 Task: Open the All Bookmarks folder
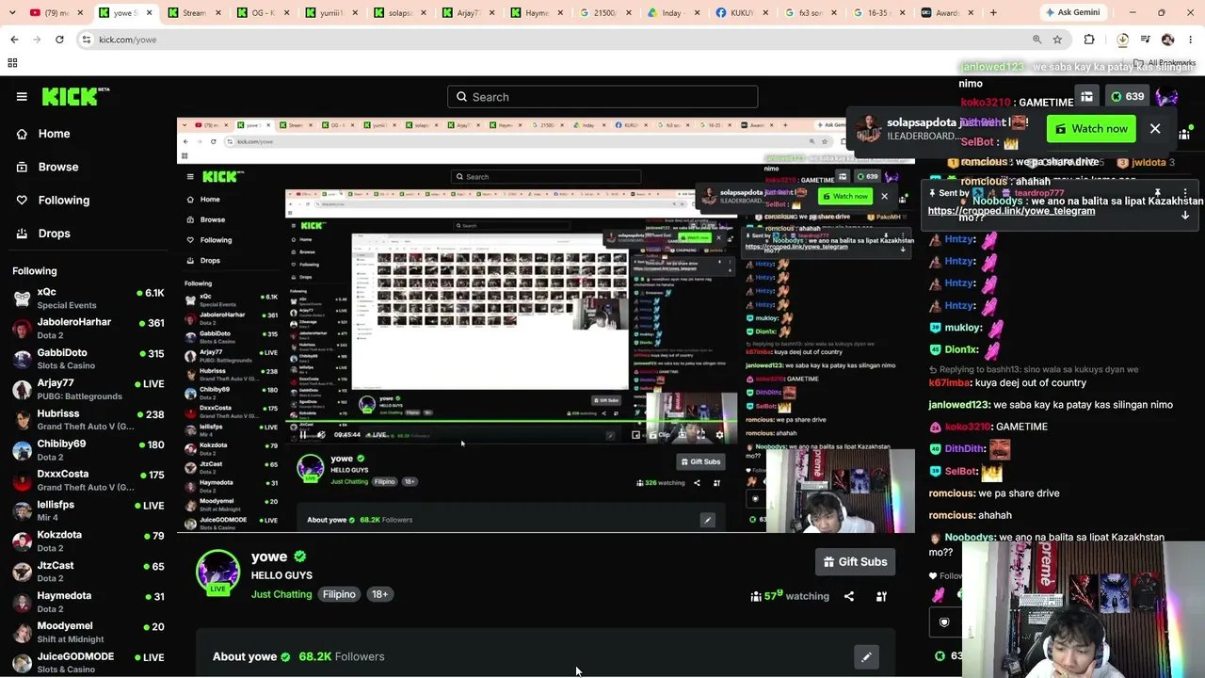coord(1165,63)
